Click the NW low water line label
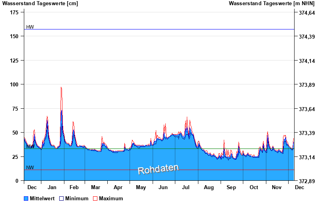The height and width of the screenshot is (219, 318). coord(30,168)
